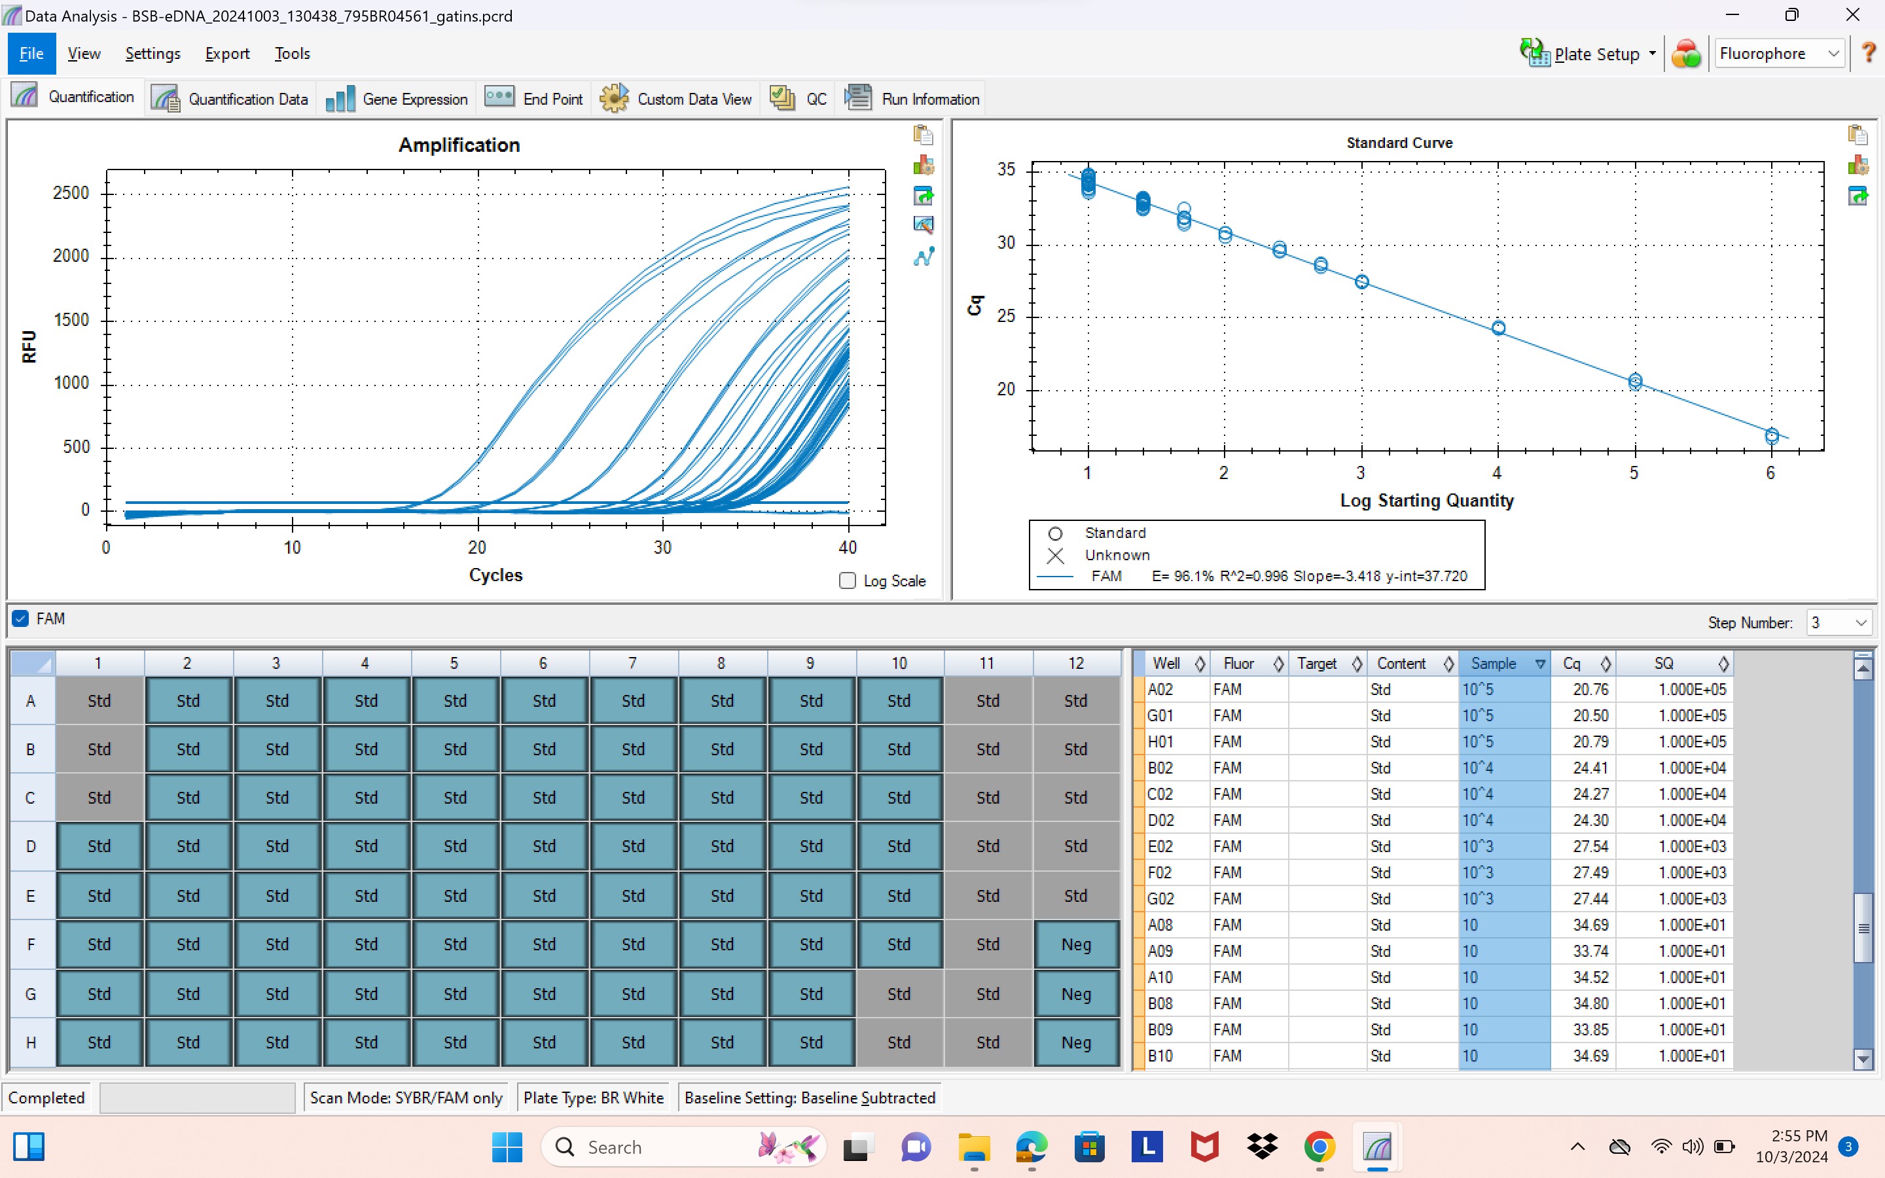
Task: Sort table by Target column
Action: [x=1327, y=663]
